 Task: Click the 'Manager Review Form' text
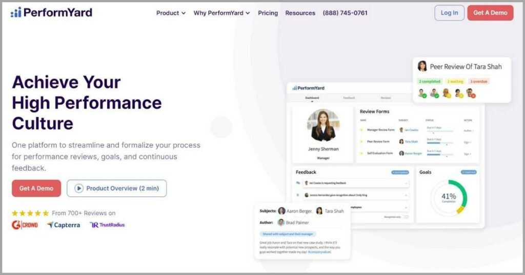pyautogui.click(x=381, y=130)
